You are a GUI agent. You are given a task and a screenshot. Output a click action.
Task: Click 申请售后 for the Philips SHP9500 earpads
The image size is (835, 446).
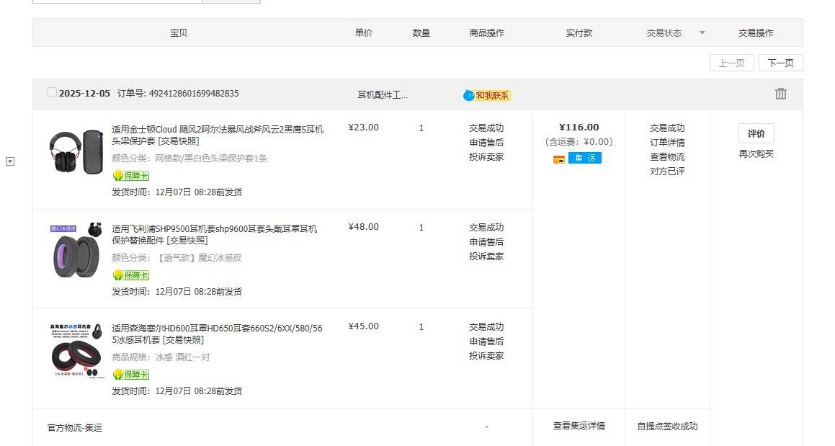[x=486, y=242]
